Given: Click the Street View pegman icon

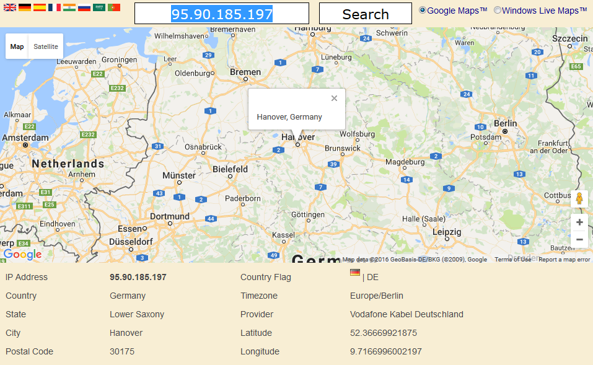Looking at the screenshot, I should click(x=579, y=198).
